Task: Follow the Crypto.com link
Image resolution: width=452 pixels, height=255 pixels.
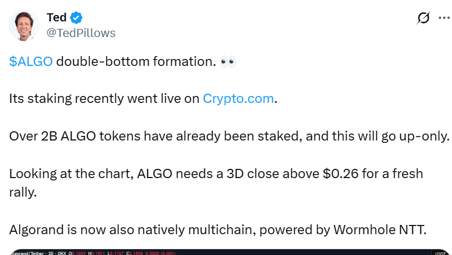Action: (x=238, y=98)
